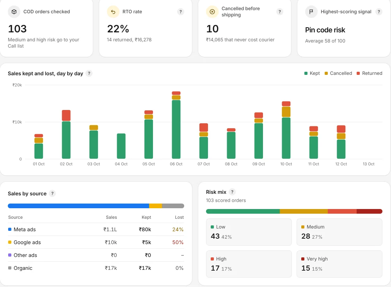Image resolution: width=391 pixels, height=287 pixels.
Task: Click 'Average 58 of 100' text
Action: 325,41
